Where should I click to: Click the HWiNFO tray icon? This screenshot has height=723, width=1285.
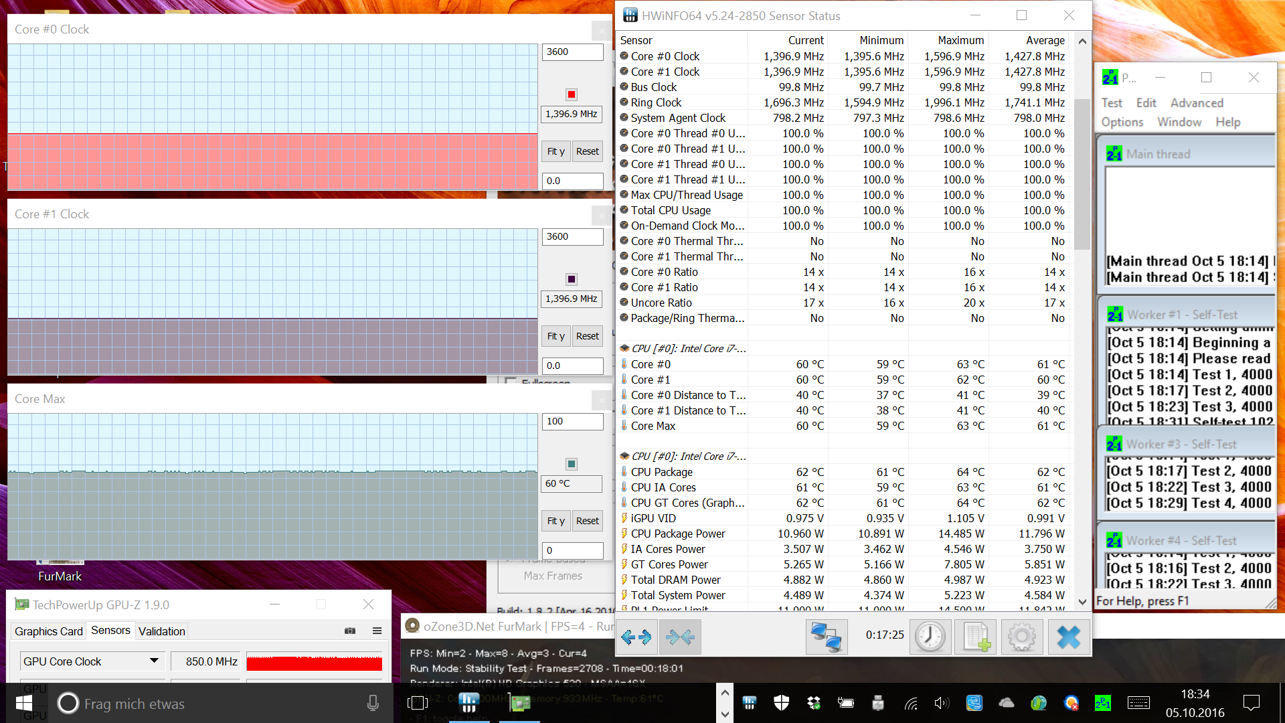point(750,703)
